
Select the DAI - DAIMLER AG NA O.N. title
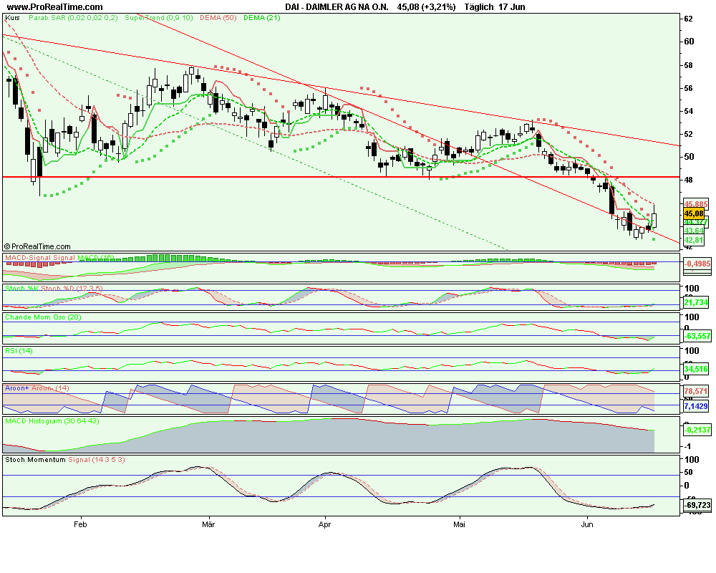(337, 7)
